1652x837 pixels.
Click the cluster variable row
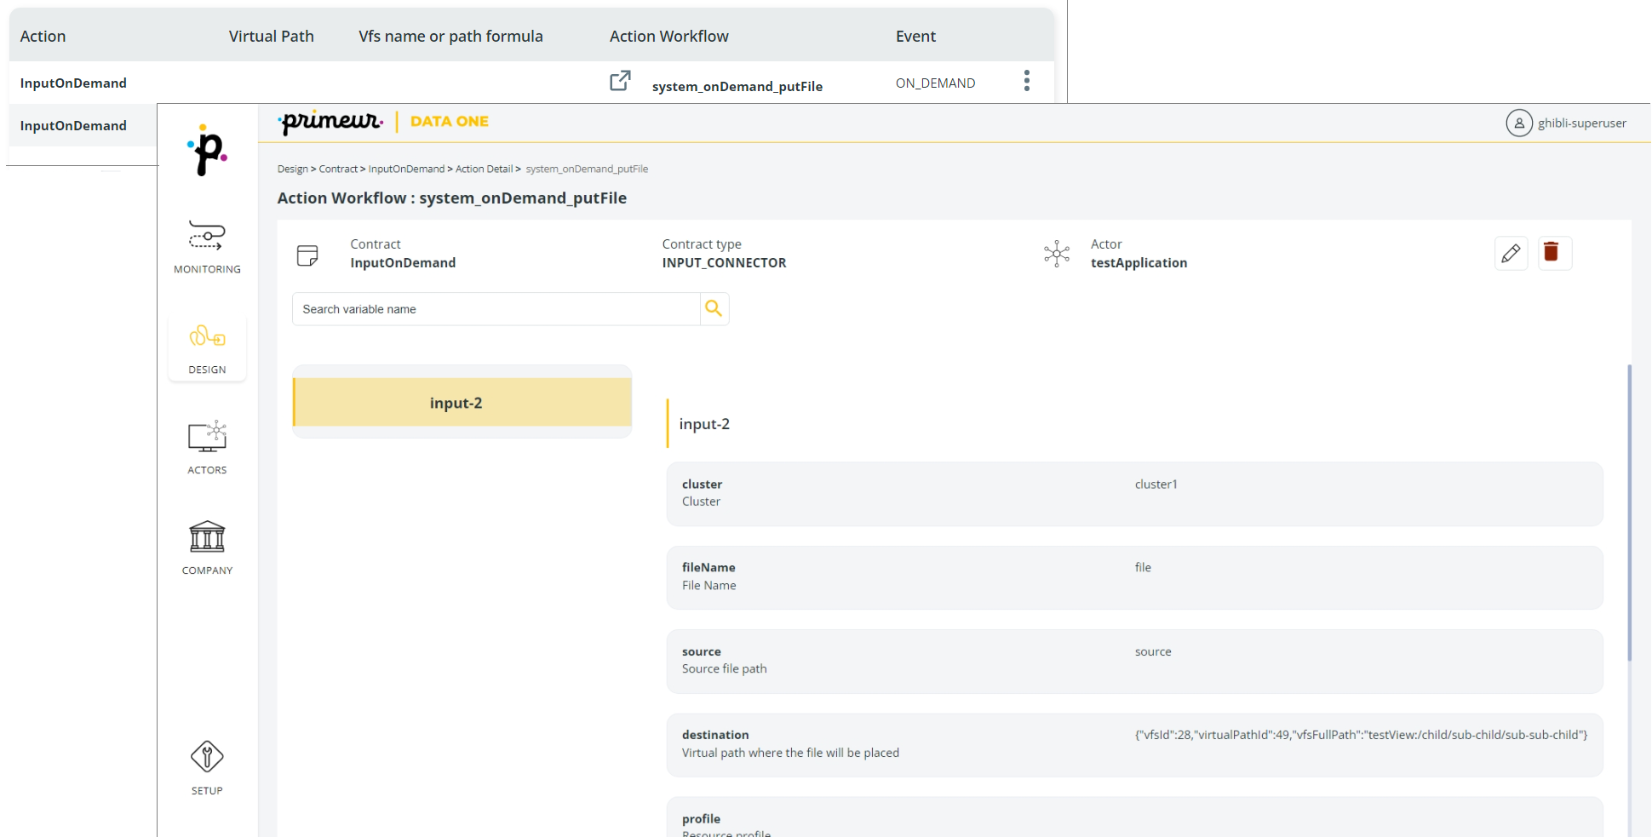click(x=1134, y=494)
